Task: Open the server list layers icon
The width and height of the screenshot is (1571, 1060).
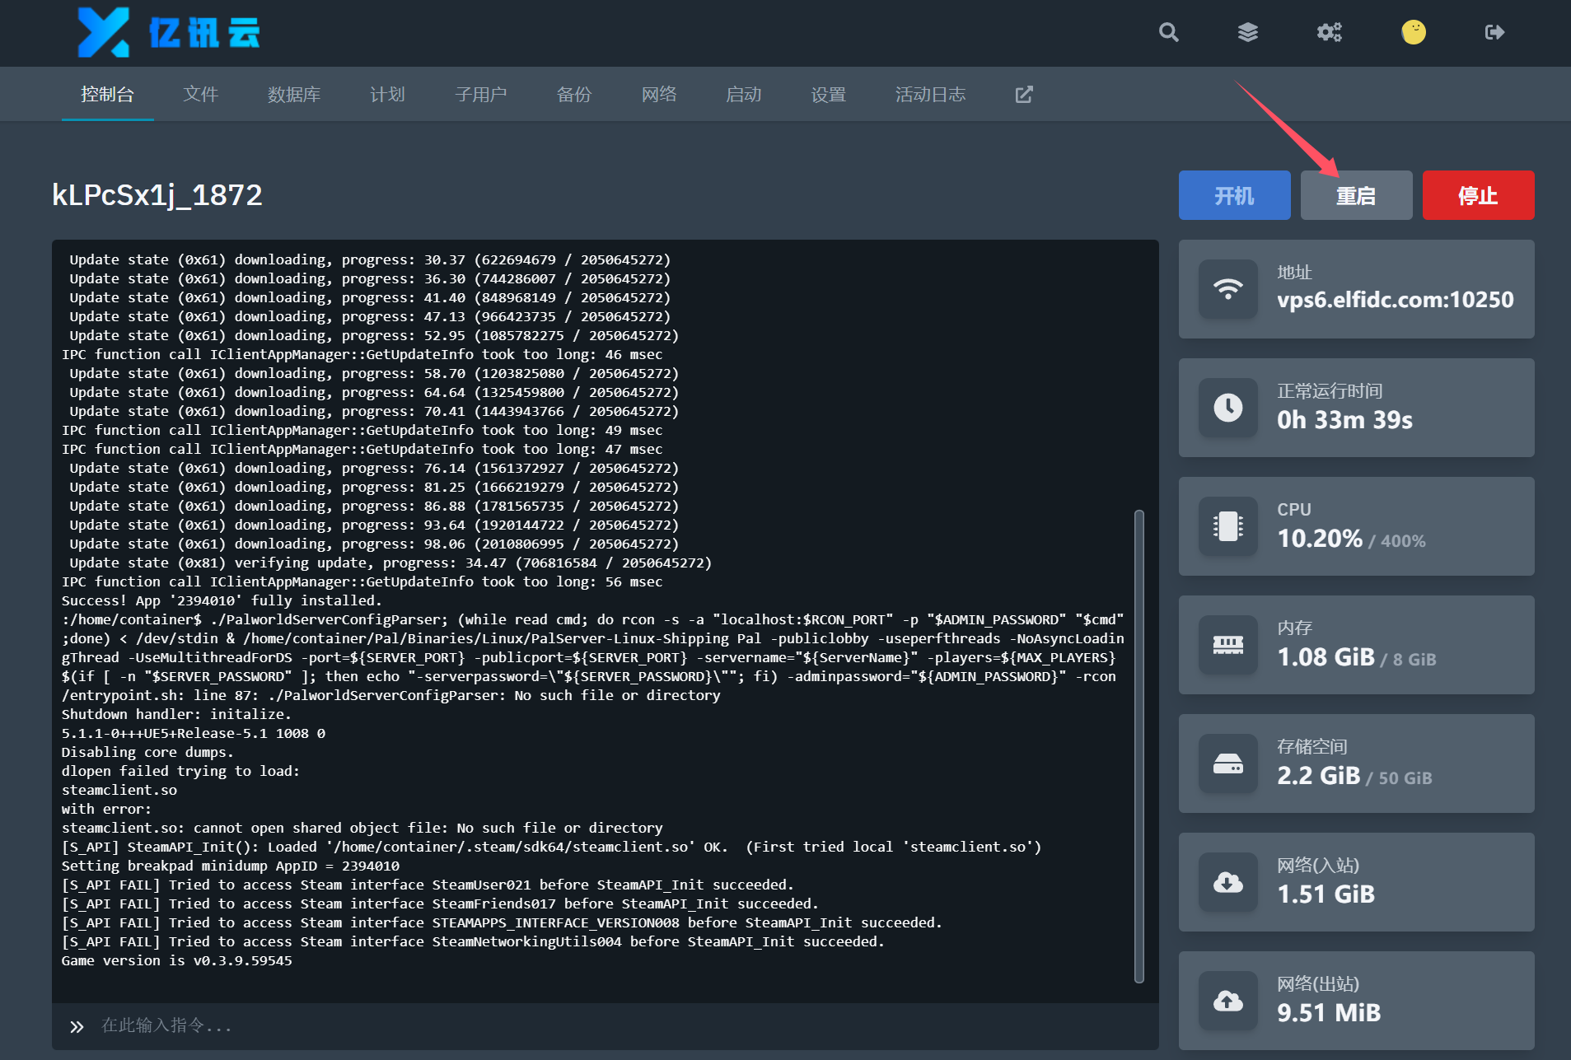Action: [1248, 32]
